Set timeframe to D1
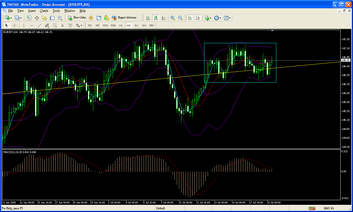The image size is (353, 212). point(136,25)
